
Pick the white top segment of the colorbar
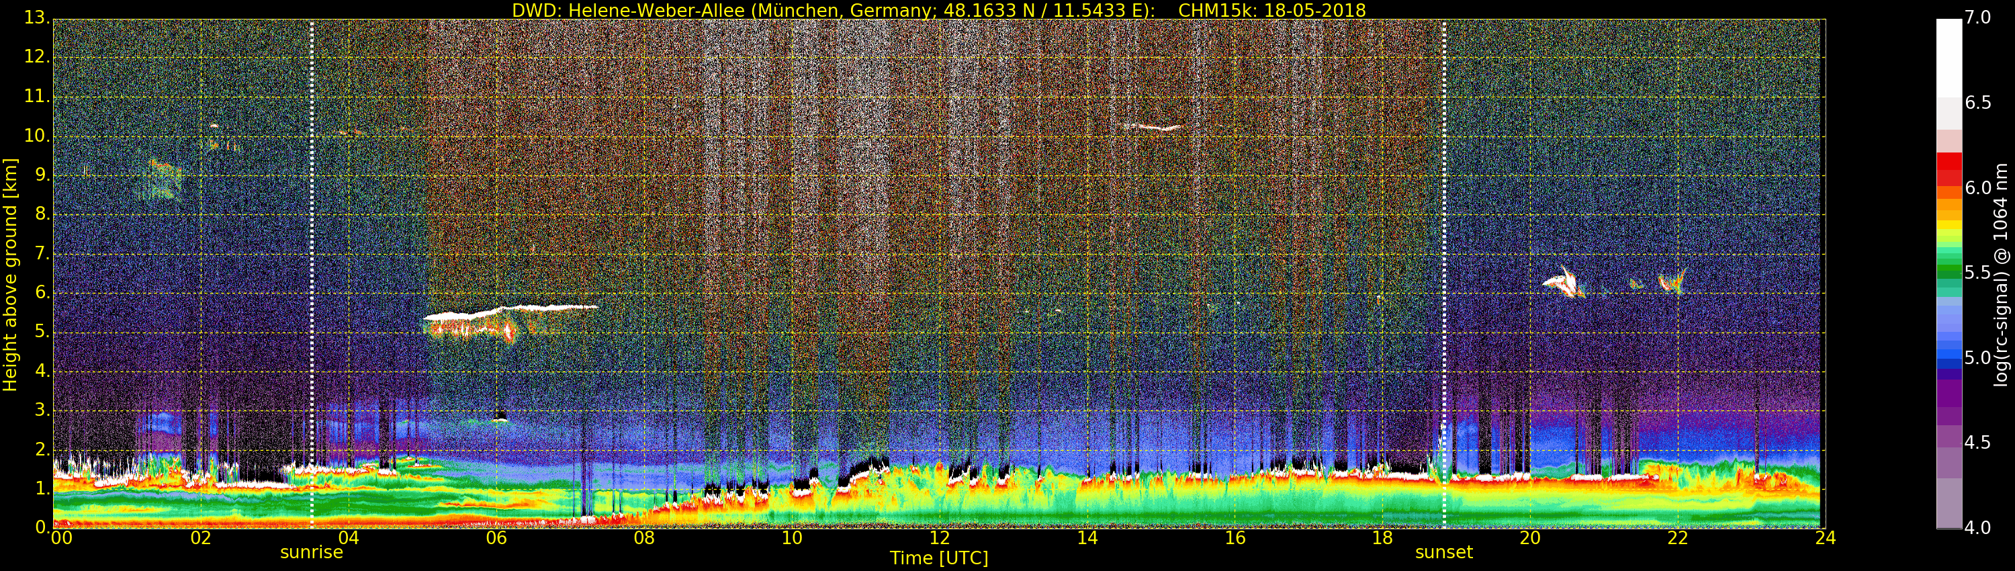click(1949, 55)
